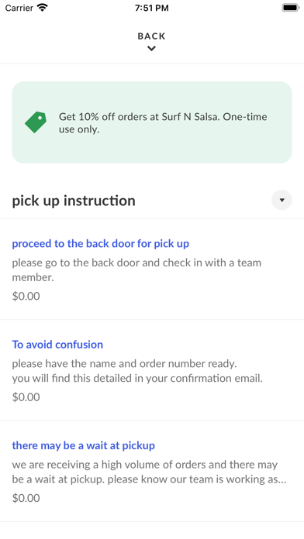
Task: Open 'there may be a wait at pickup'
Action: [x=83, y=445]
